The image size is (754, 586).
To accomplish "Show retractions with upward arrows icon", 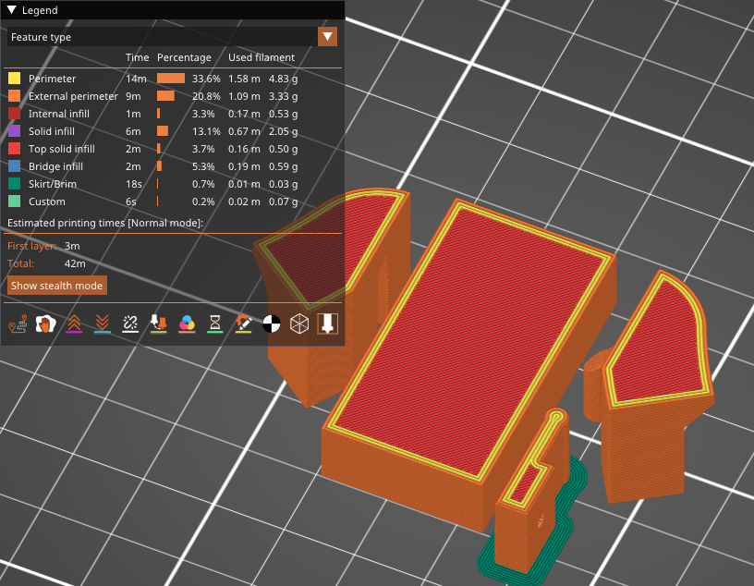I will 74,324.
